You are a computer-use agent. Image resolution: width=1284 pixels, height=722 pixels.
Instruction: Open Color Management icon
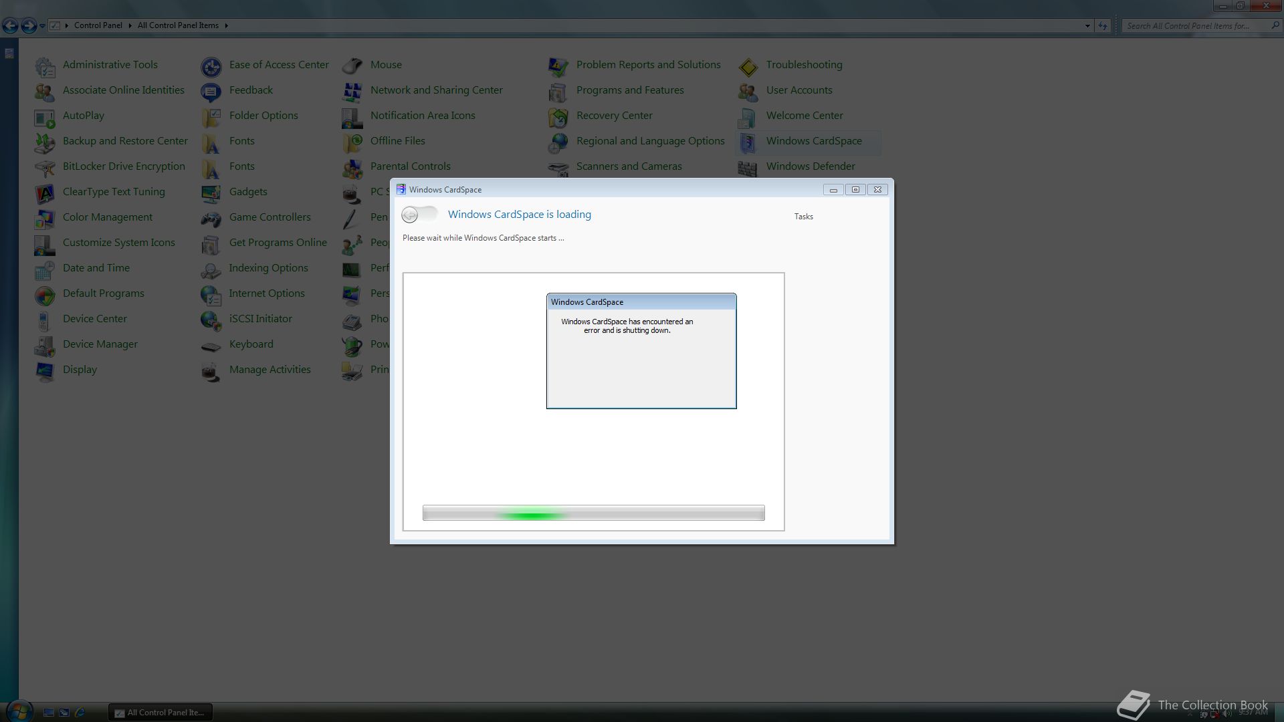click(45, 219)
